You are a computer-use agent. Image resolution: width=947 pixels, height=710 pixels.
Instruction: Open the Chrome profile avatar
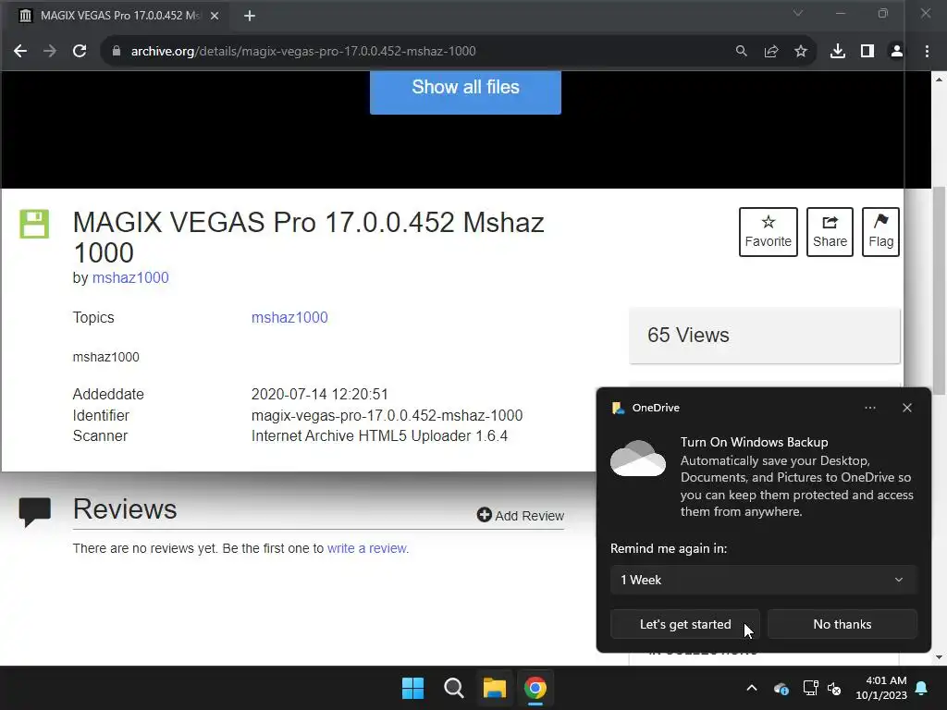(x=897, y=52)
